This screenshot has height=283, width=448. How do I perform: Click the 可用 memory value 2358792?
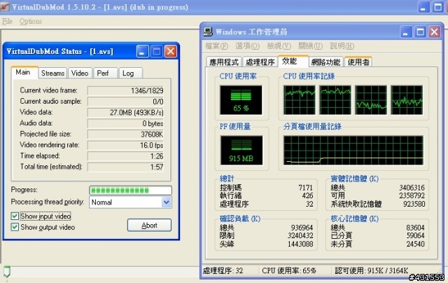(x=412, y=195)
